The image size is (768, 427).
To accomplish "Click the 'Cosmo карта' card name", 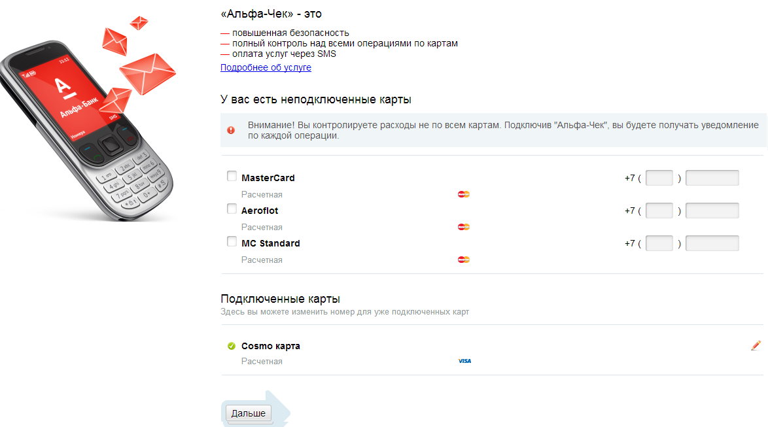I will [270, 346].
